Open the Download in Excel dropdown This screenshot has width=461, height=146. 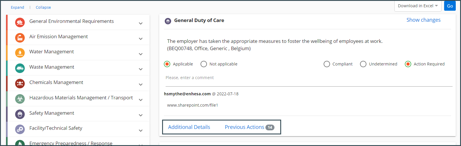pos(418,6)
